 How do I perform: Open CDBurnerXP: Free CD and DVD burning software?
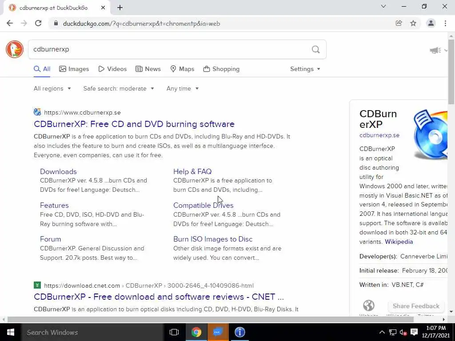tap(134, 124)
